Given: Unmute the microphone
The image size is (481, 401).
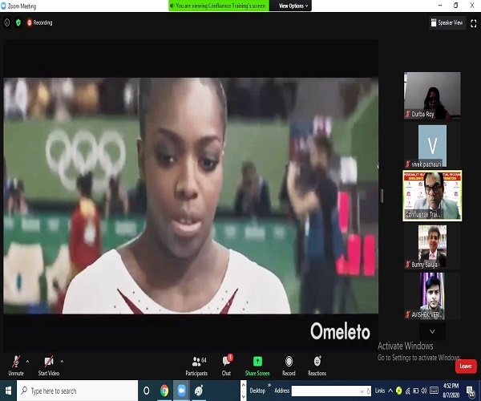Looking at the screenshot, I should [16, 366].
